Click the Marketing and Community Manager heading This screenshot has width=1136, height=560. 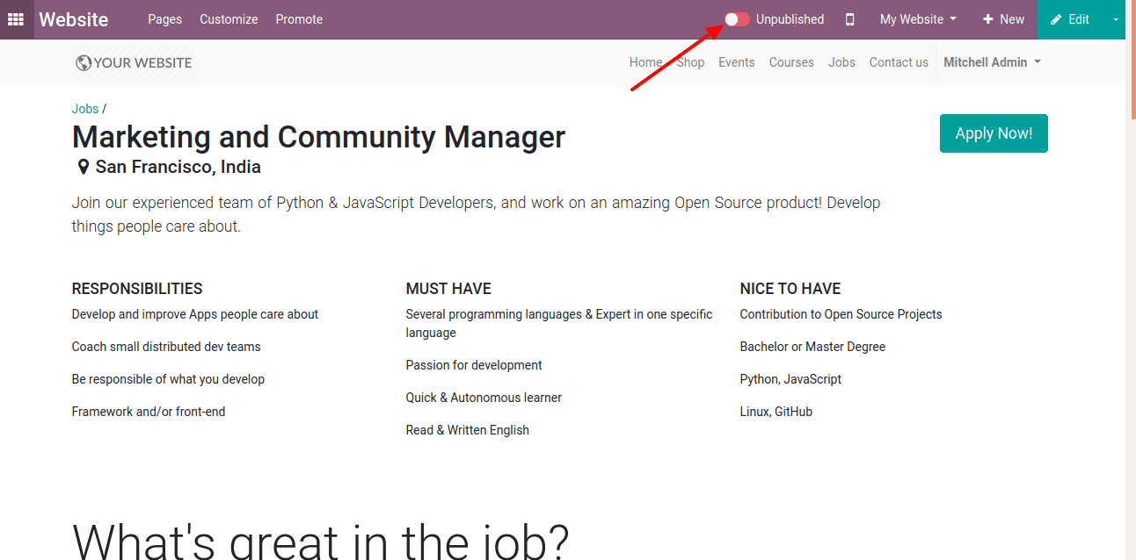point(318,137)
